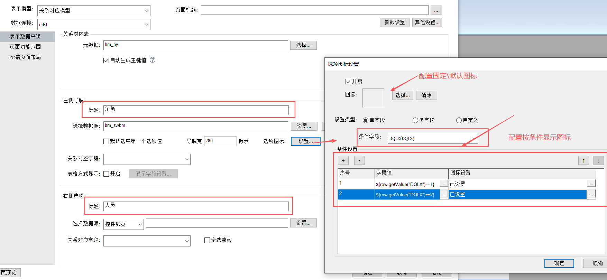Toggle the 自动生成主键值 checkbox

coord(106,60)
